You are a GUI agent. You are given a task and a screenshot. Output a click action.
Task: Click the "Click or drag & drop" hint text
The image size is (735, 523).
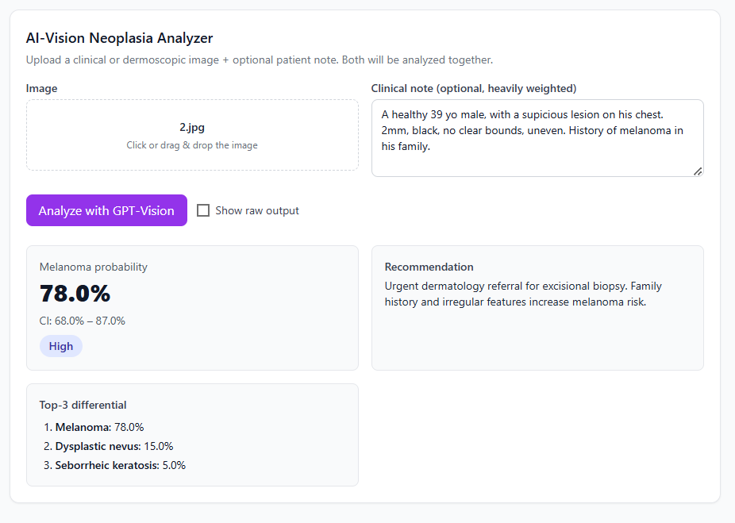[192, 144]
